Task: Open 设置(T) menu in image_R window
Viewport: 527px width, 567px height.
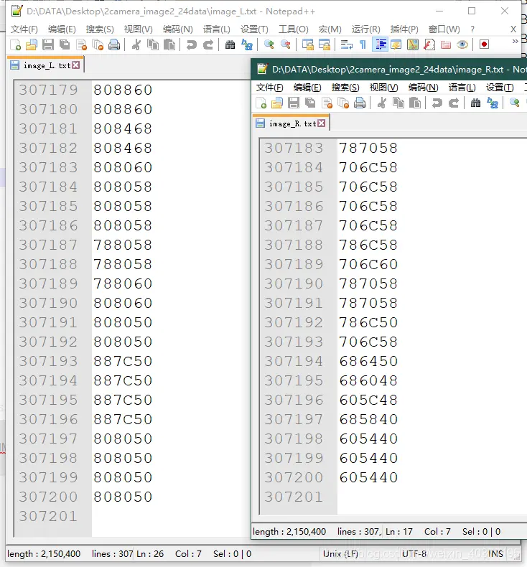Action: (x=500, y=87)
